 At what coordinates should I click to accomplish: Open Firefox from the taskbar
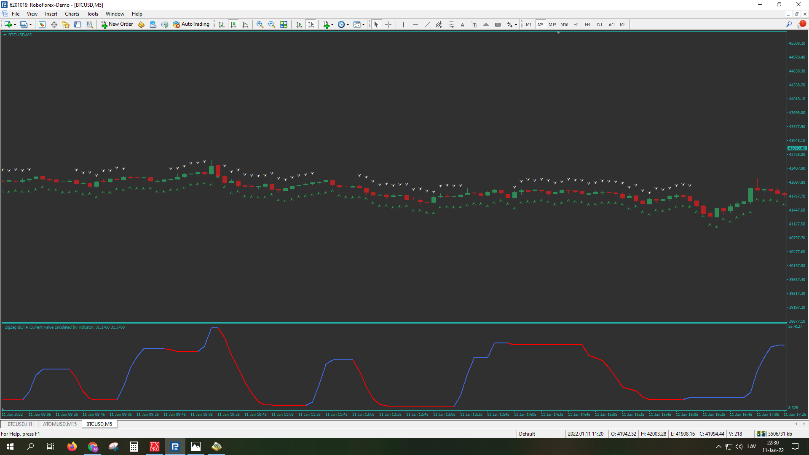(x=72, y=447)
